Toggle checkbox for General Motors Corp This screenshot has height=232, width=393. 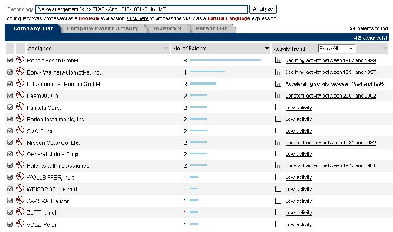coord(10,154)
